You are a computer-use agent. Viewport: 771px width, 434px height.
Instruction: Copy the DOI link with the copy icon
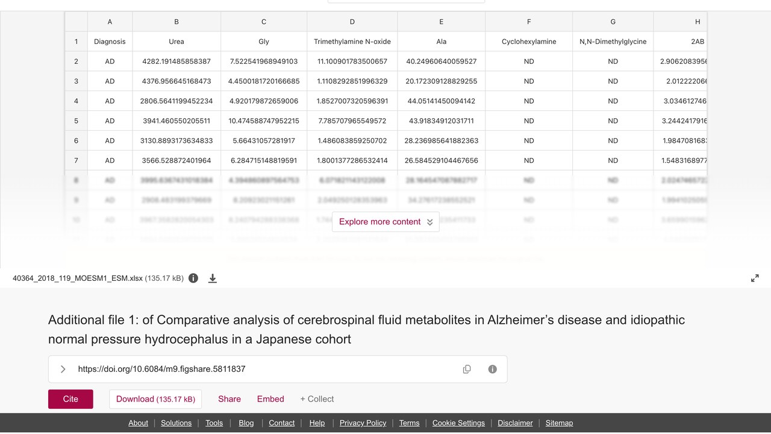pos(467,369)
